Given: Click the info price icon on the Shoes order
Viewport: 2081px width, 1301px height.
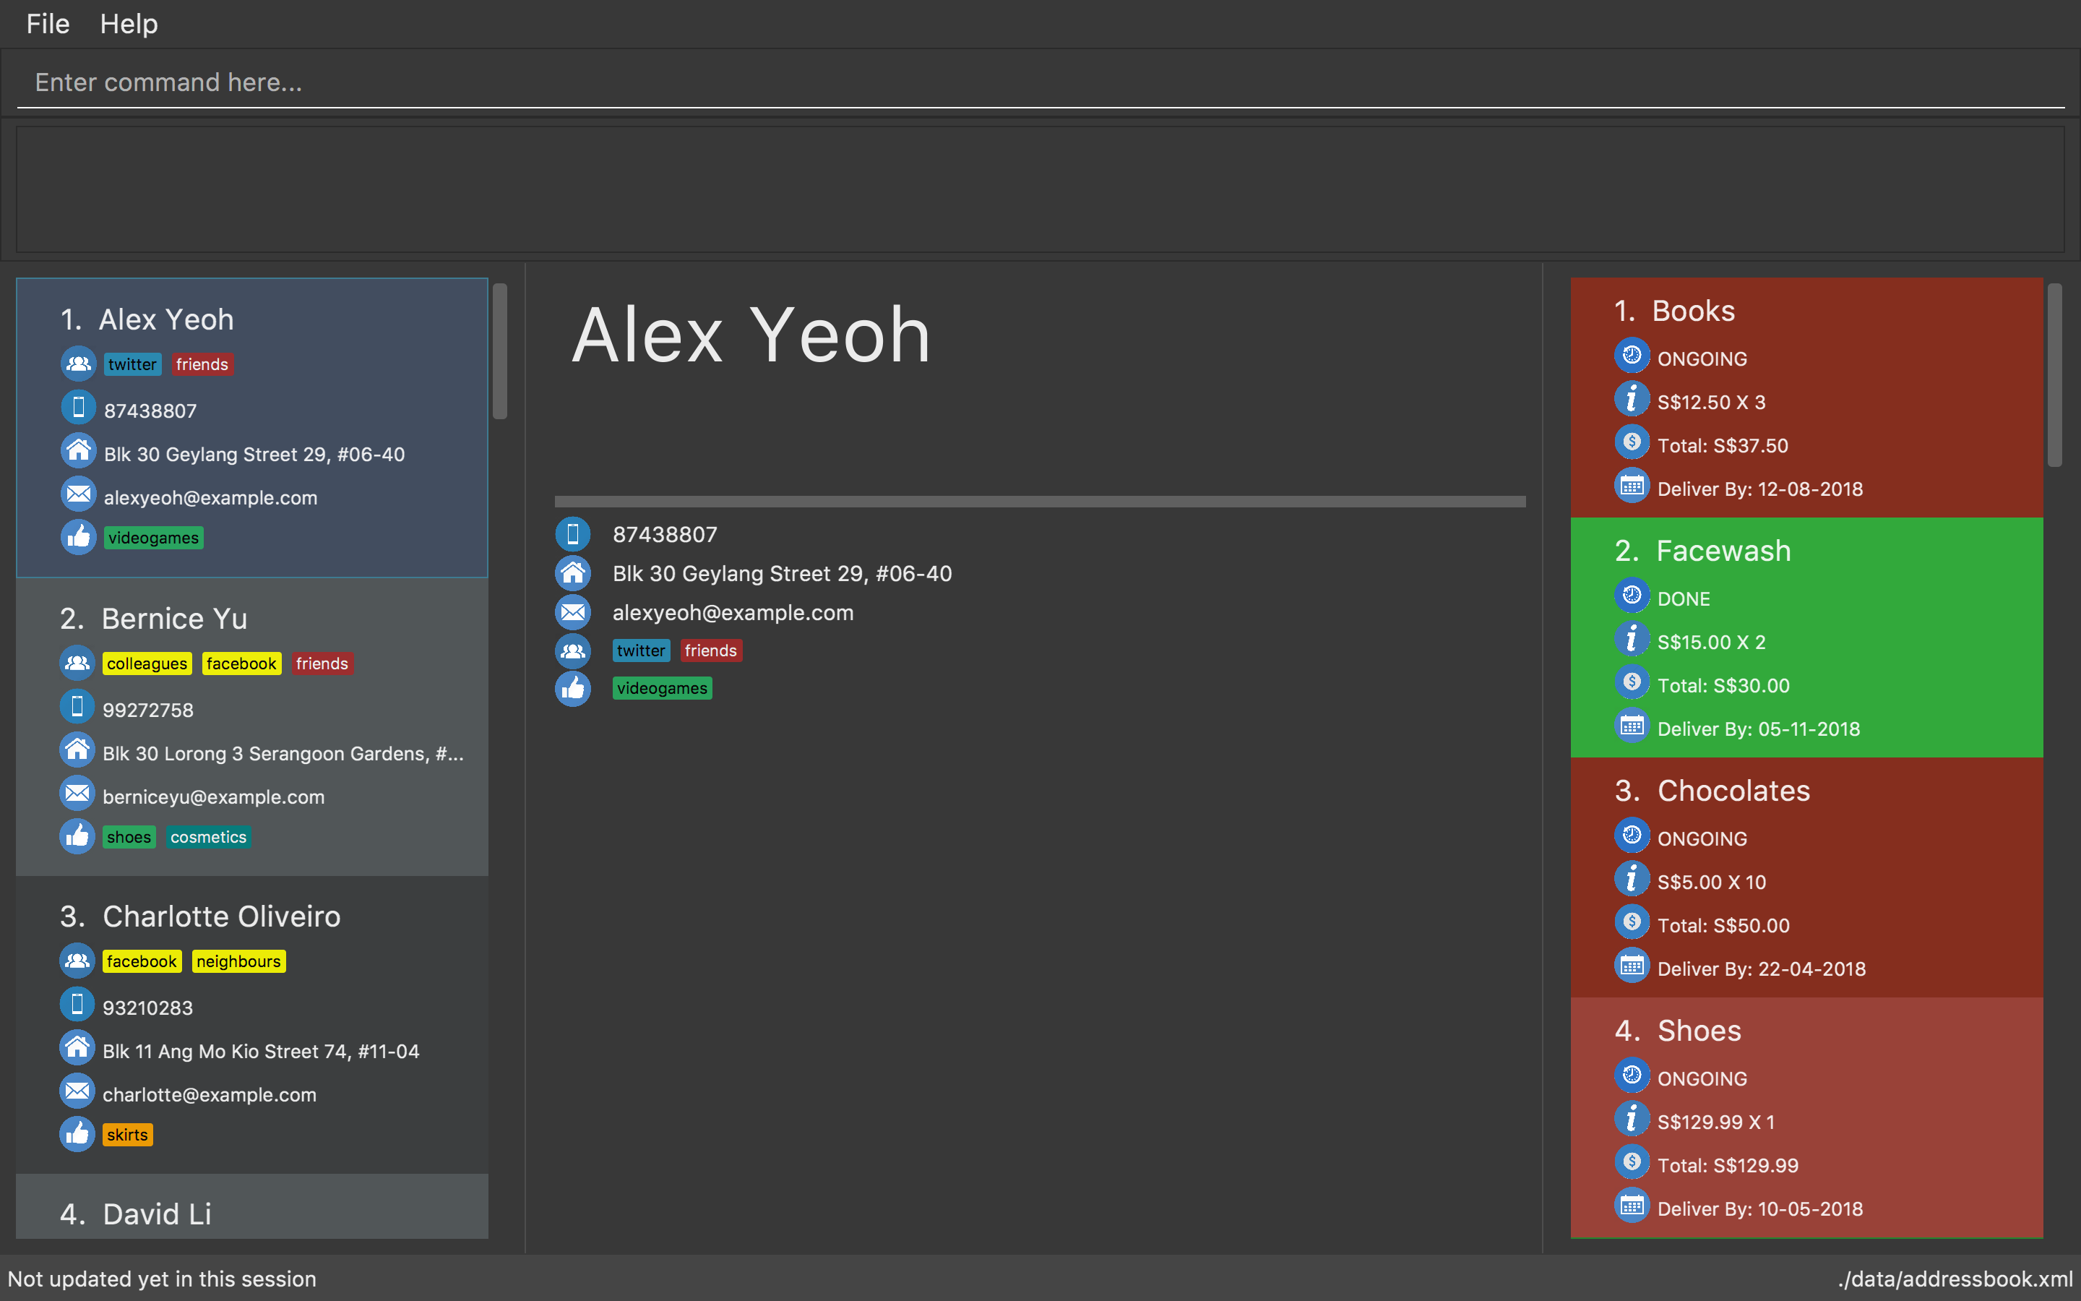Looking at the screenshot, I should pyautogui.click(x=1632, y=1120).
